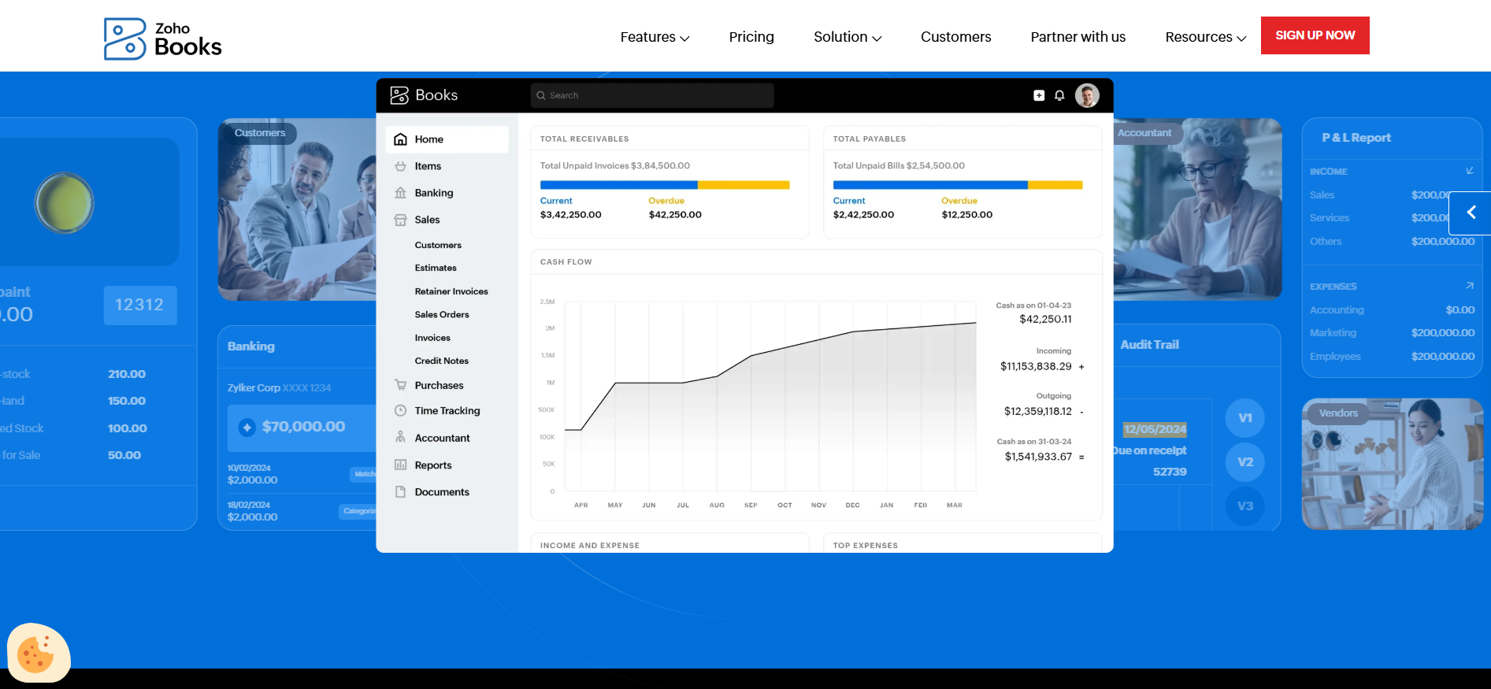Image resolution: width=1491 pixels, height=689 pixels.
Task: Click the Customers photo card
Action: coord(297,209)
